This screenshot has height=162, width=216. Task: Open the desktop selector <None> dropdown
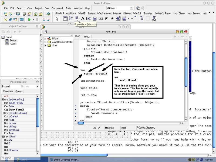(x=131, y=8)
